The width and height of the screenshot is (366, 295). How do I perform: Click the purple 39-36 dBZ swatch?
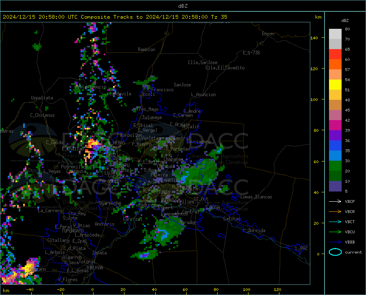click(x=335, y=136)
